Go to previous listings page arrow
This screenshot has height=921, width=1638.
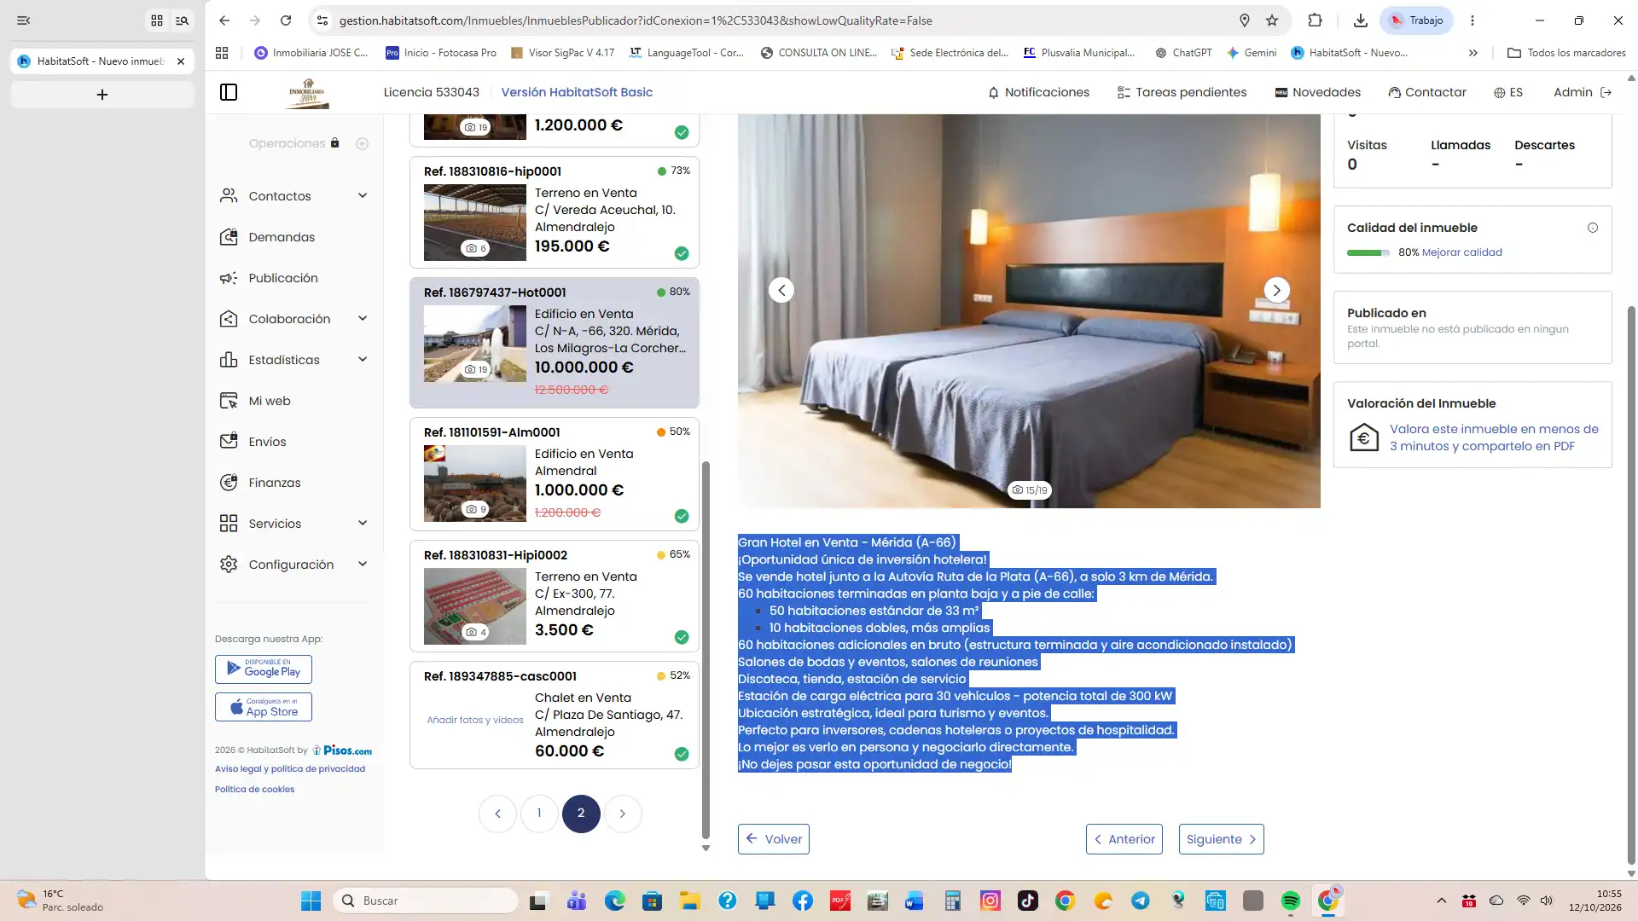pyautogui.click(x=497, y=814)
